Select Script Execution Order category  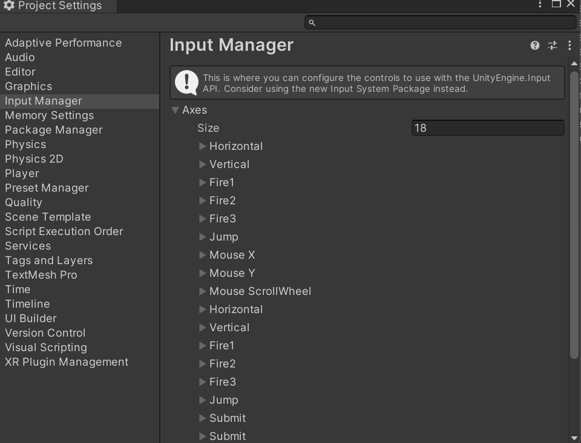click(x=64, y=231)
